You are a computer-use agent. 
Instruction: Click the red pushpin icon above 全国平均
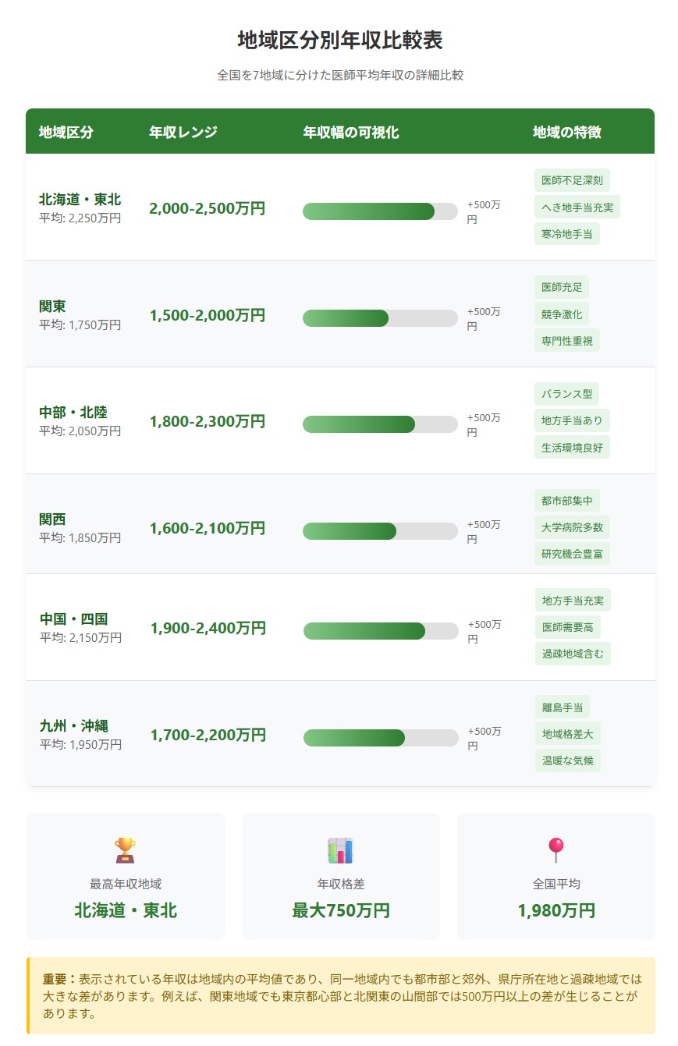click(556, 849)
